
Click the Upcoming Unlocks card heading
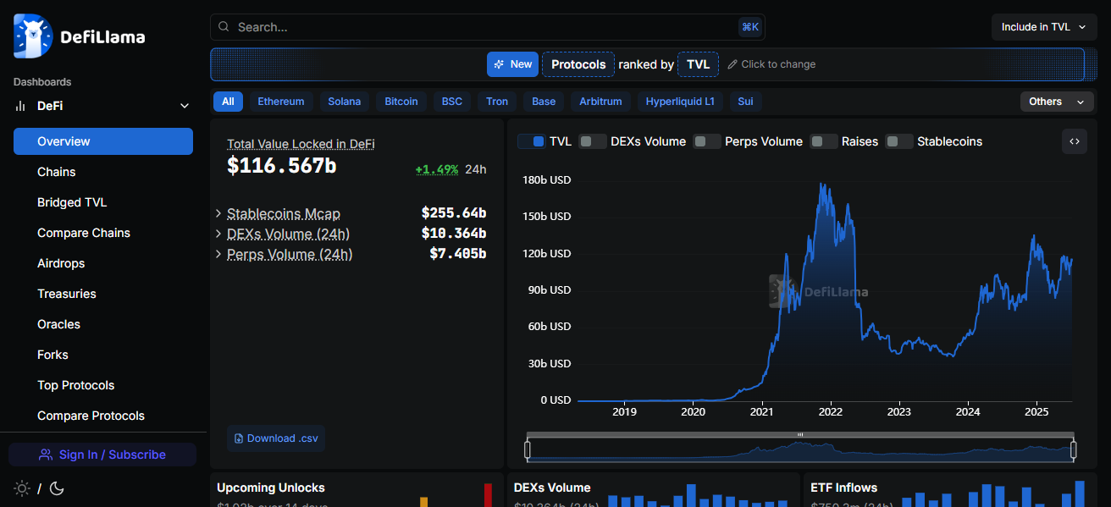(271, 488)
